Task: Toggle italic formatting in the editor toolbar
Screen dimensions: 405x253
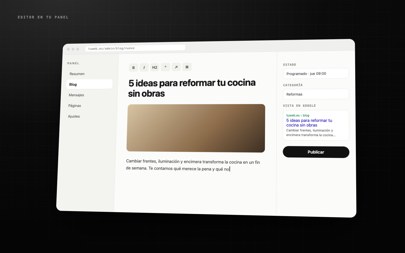Action: 144,68
